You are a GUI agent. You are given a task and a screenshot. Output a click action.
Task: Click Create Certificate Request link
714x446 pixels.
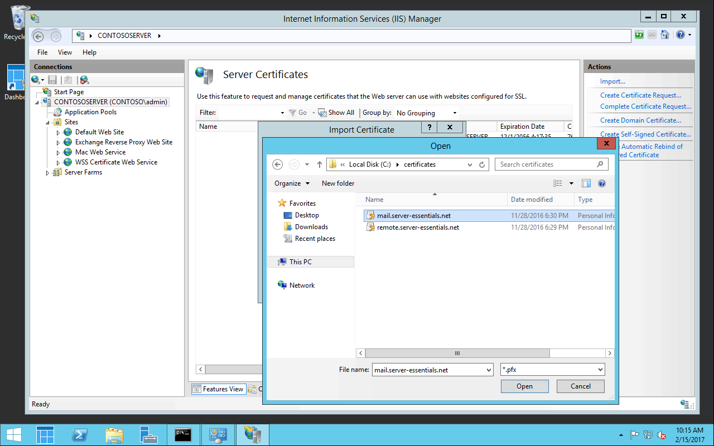(x=640, y=95)
